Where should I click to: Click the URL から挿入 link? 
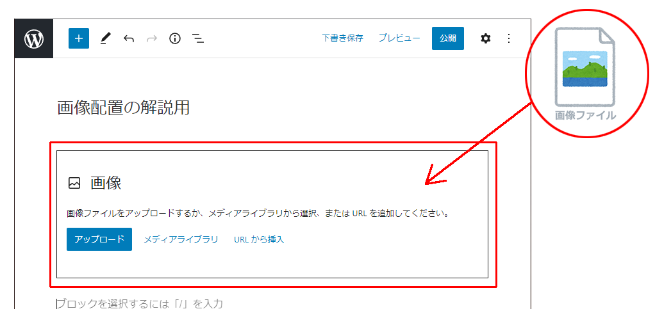click(x=259, y=239)
